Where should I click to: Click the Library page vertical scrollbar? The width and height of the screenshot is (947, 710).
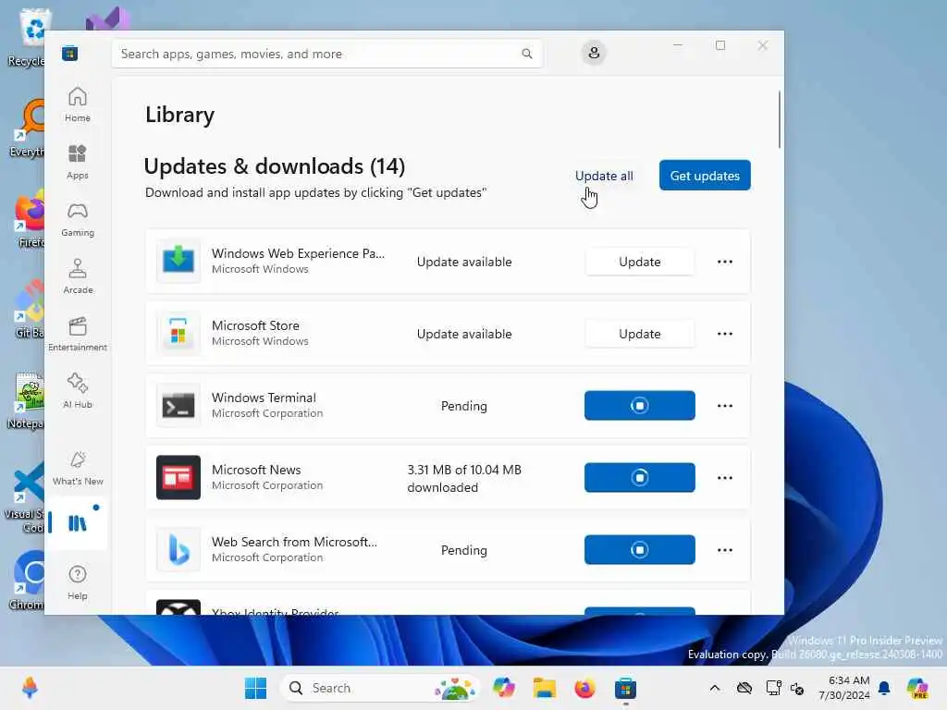779,119
